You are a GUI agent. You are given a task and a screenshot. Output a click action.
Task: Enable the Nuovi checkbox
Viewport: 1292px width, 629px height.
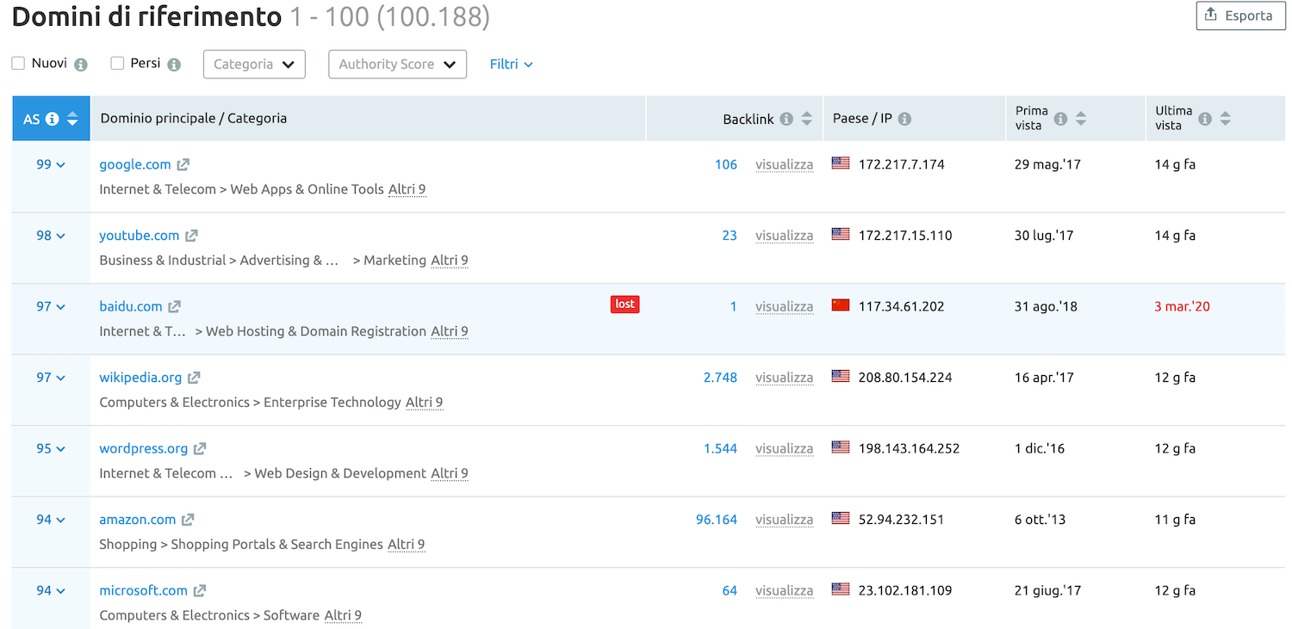click(x=18, y=64)
